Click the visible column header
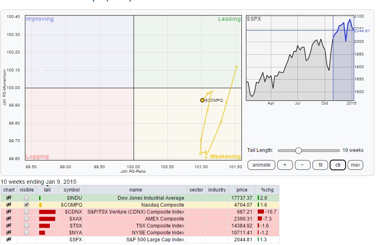 click(27, 190)
